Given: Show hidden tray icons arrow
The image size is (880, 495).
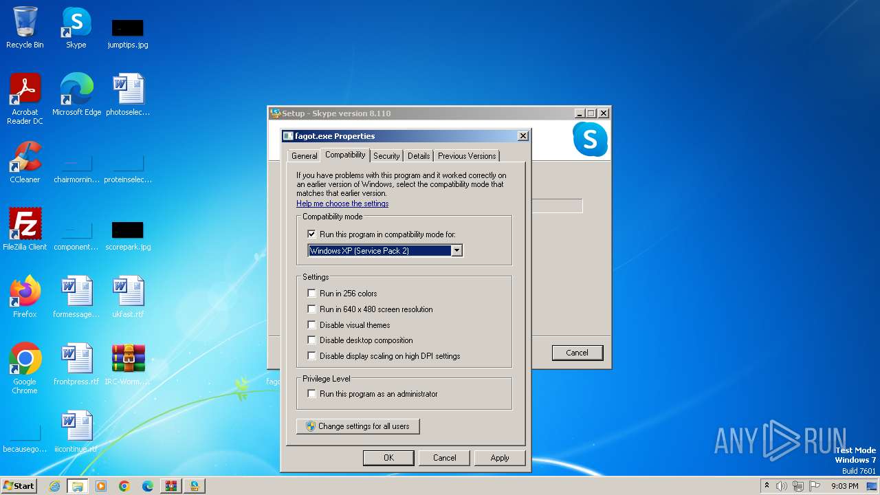Looking at the screenshot, I should click(x=767, y=485).
